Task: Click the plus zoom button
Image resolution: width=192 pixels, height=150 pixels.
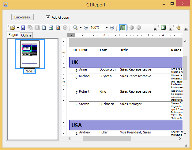Action: pyautogui.click(x=112, y=28)
